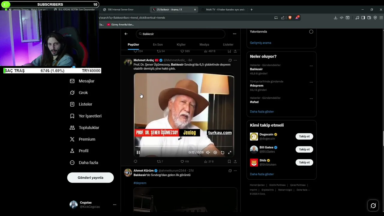Viewport: 384px width, 216px height.
Task: Bookmark the post with 487 B views
Action: [229, 51]
